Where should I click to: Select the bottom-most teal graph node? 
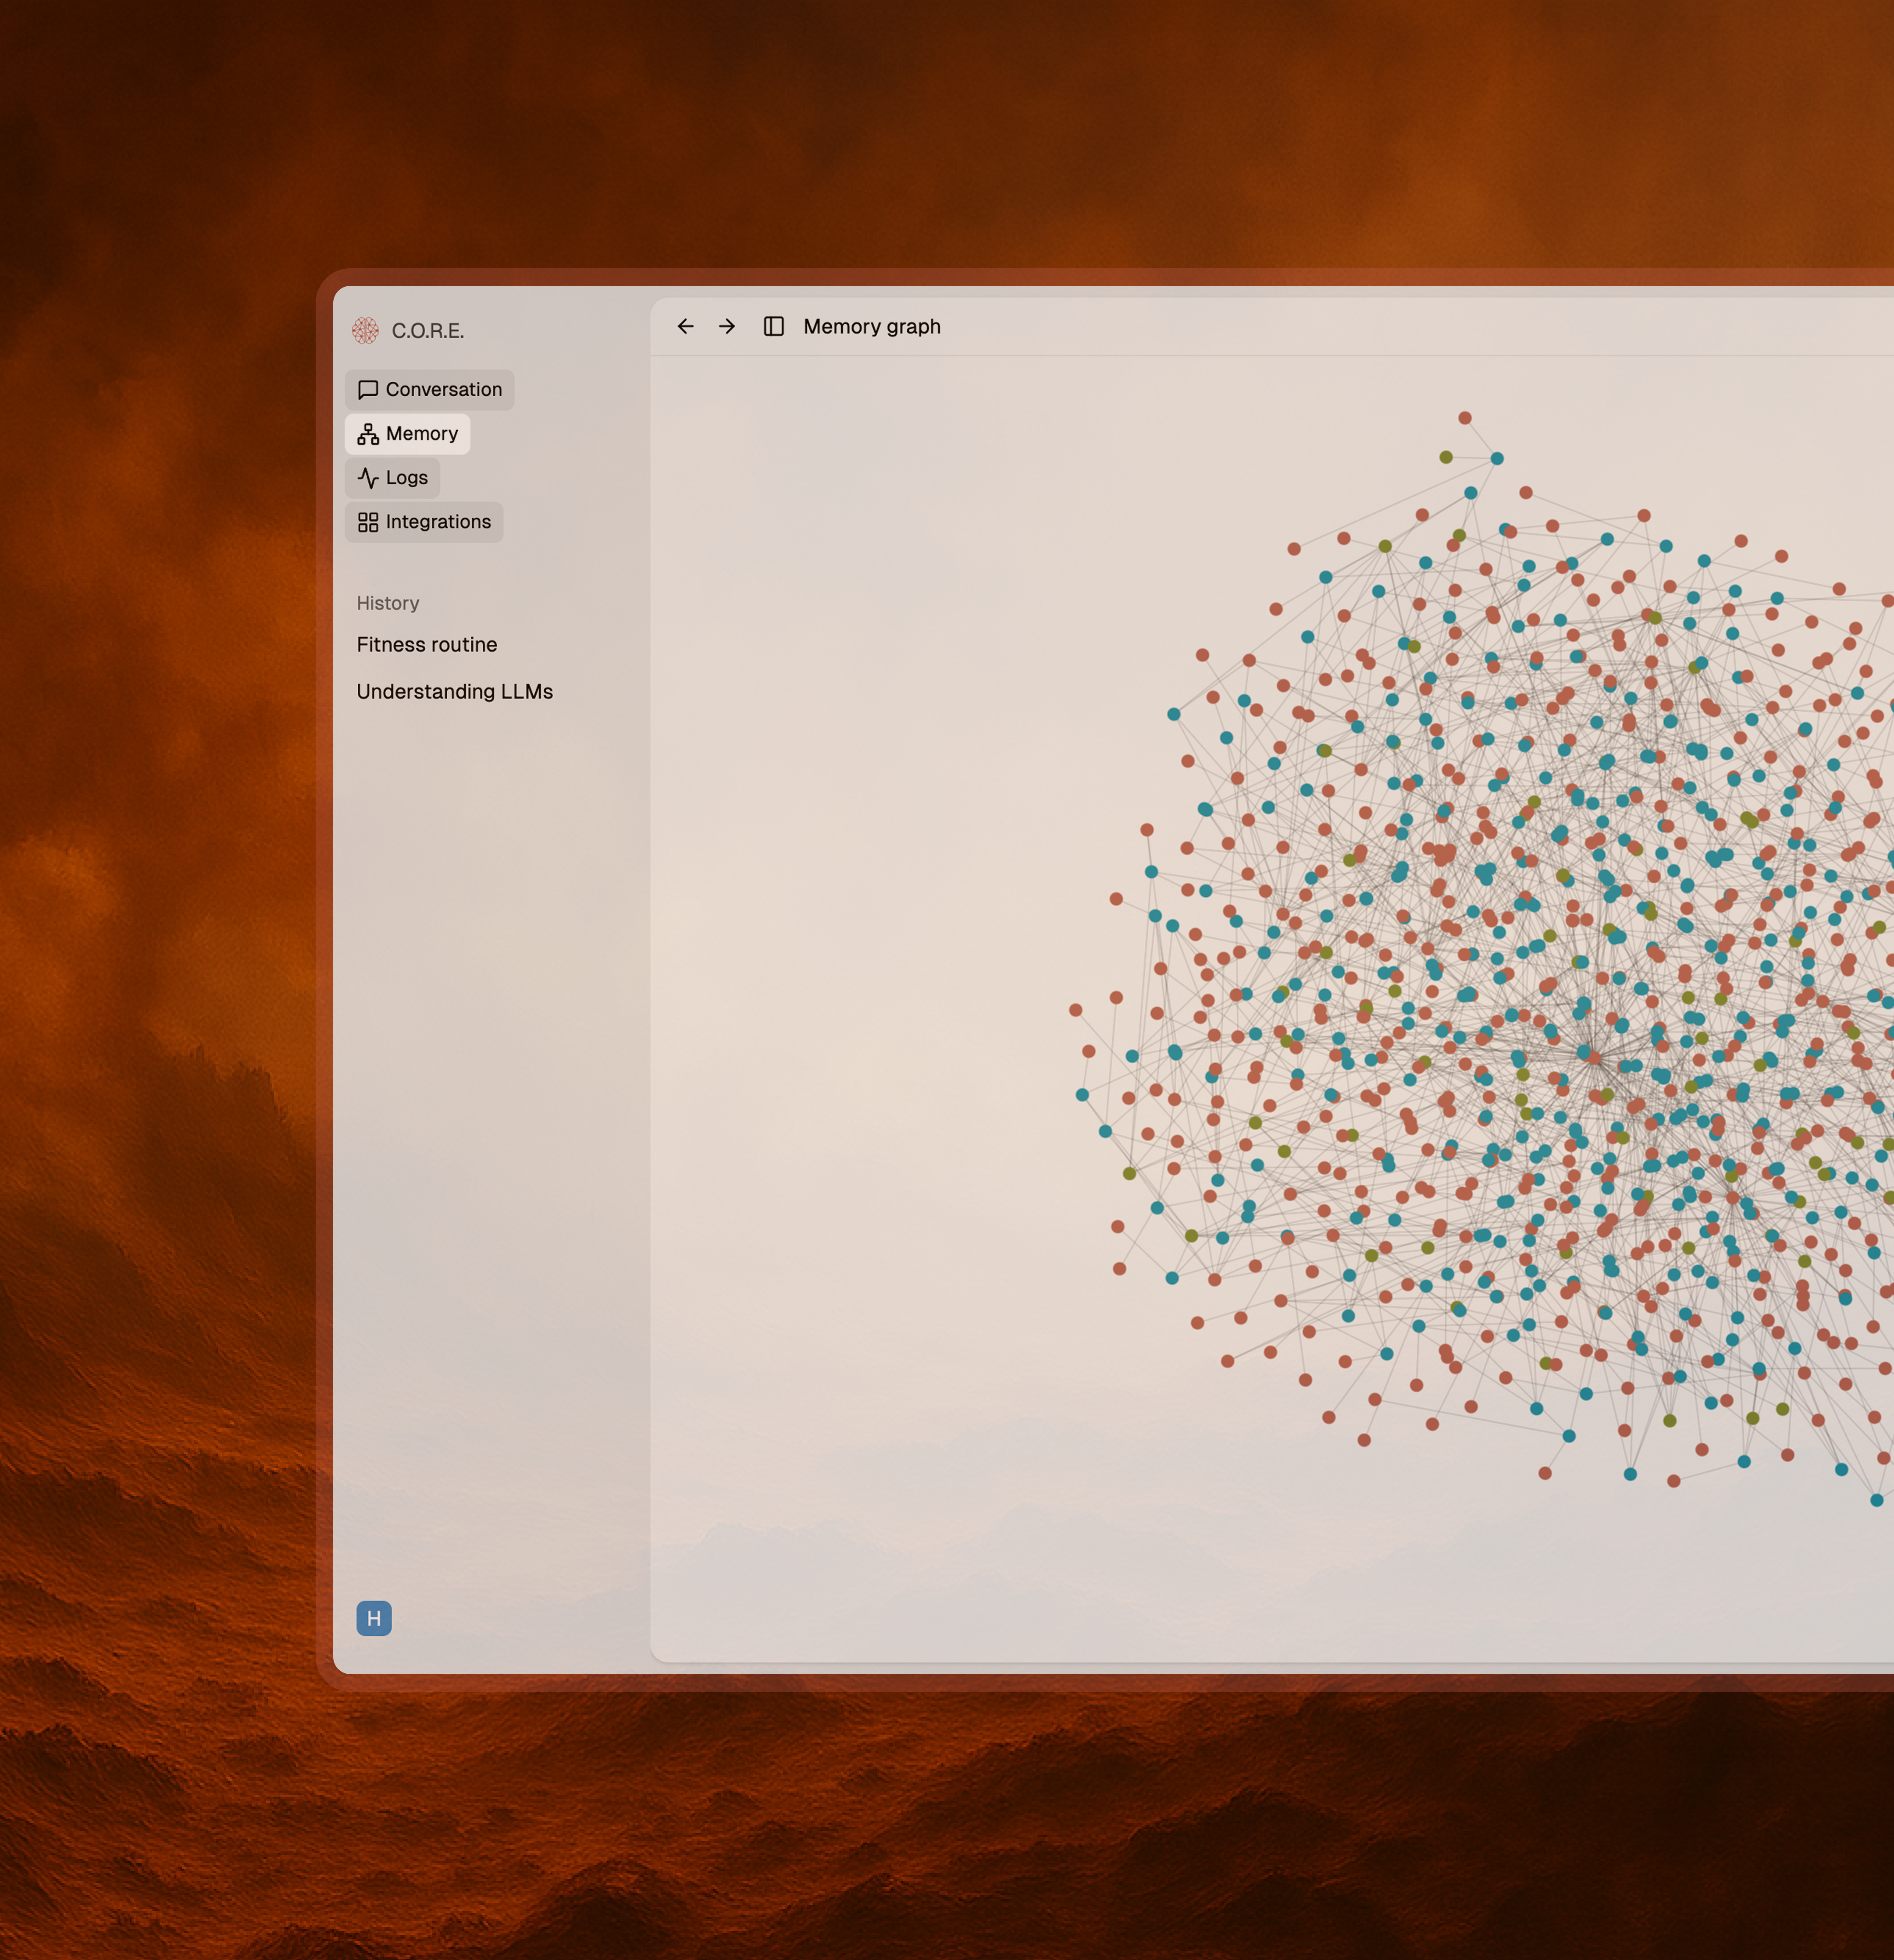[x=1877, y=1500]
